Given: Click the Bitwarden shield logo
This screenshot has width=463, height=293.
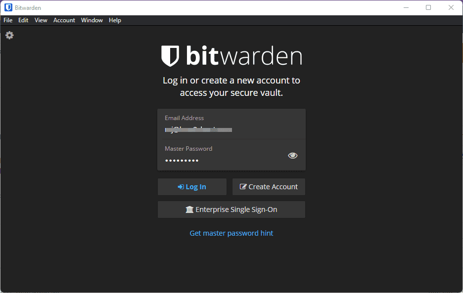Looking at the screenshot, I should (x=170, y=56).
